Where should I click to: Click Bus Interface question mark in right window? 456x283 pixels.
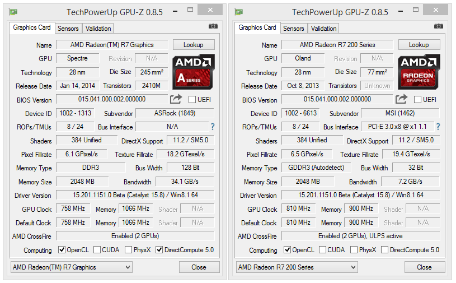point(438,127)
